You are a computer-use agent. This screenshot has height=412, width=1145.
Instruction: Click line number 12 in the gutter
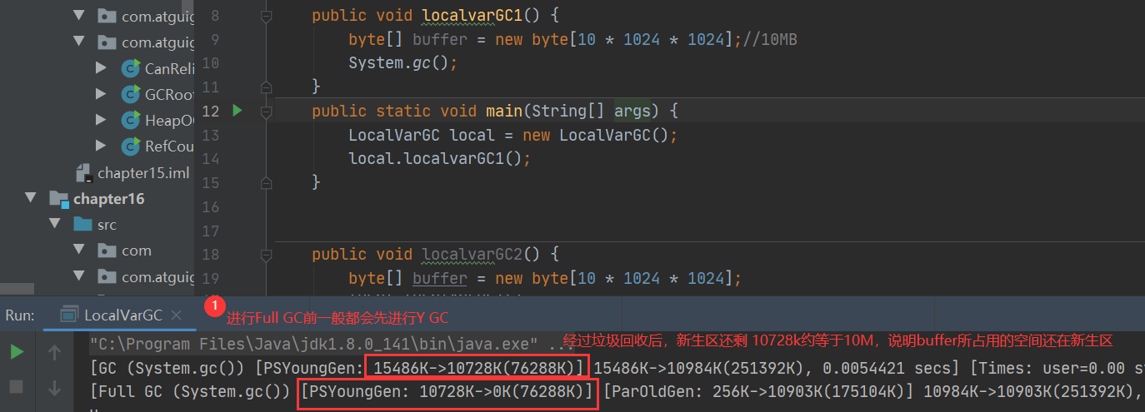click(211, 111)
